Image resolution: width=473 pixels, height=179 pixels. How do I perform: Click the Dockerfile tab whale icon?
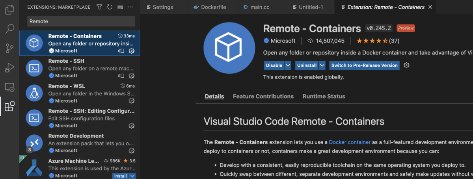196,7
